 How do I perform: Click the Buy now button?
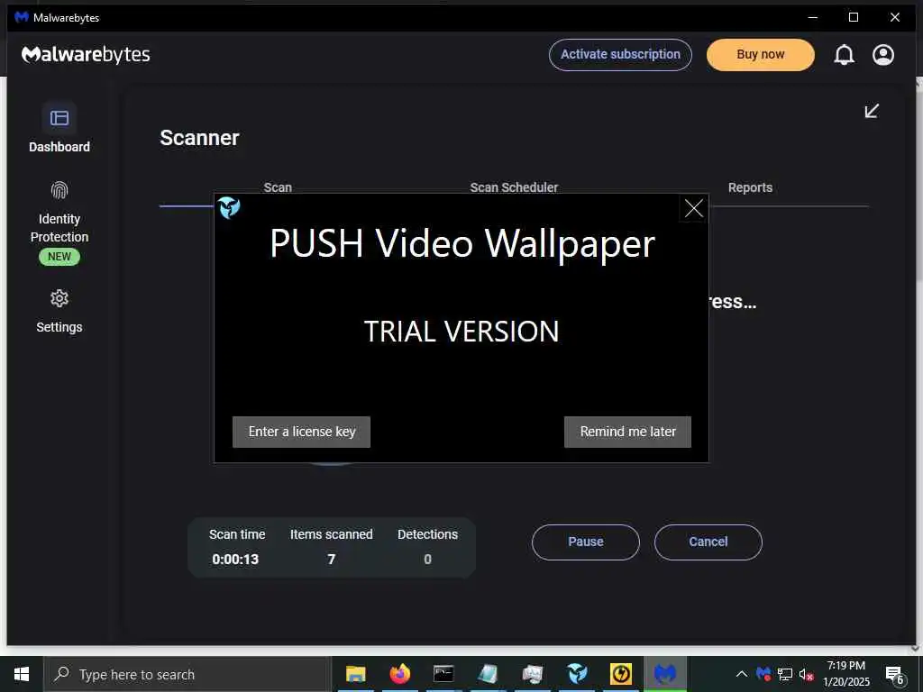761,55
